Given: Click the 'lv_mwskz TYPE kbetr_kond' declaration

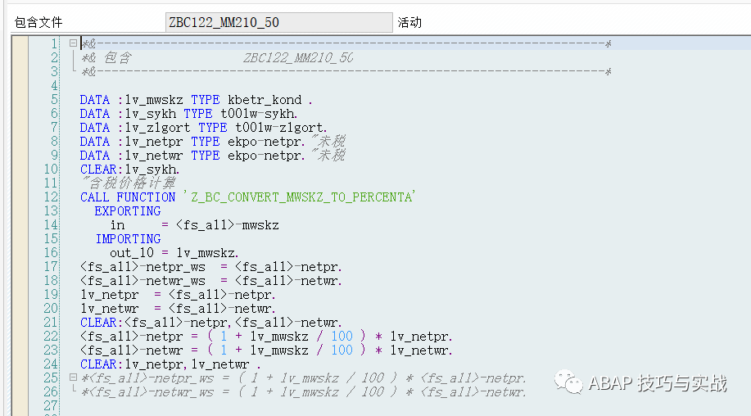Looking at the screenshot, I should [x=213, y=100].
